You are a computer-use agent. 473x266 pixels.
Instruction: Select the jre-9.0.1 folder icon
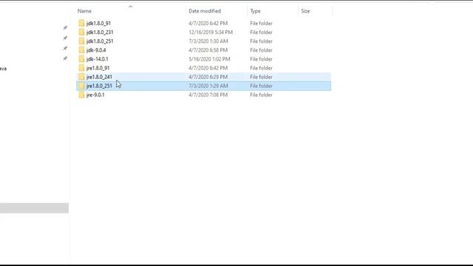coord(81,95)
